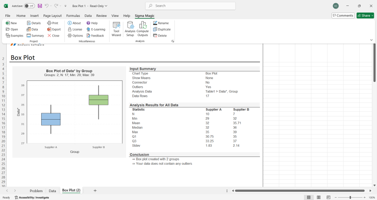This screenshot has height=200, width=377.
Task: Open the Undo history dropdown arrow
Action: tap(51, 6)
